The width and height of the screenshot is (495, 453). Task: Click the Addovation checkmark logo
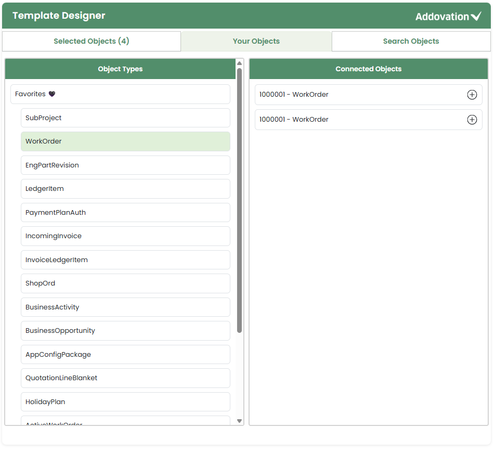pyautogui.click(x=448, y=16)
